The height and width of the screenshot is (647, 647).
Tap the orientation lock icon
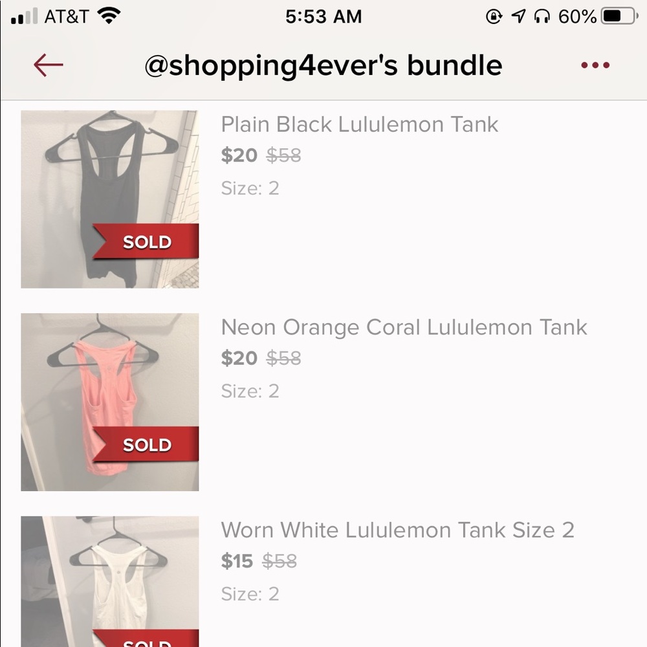(493, 17)
